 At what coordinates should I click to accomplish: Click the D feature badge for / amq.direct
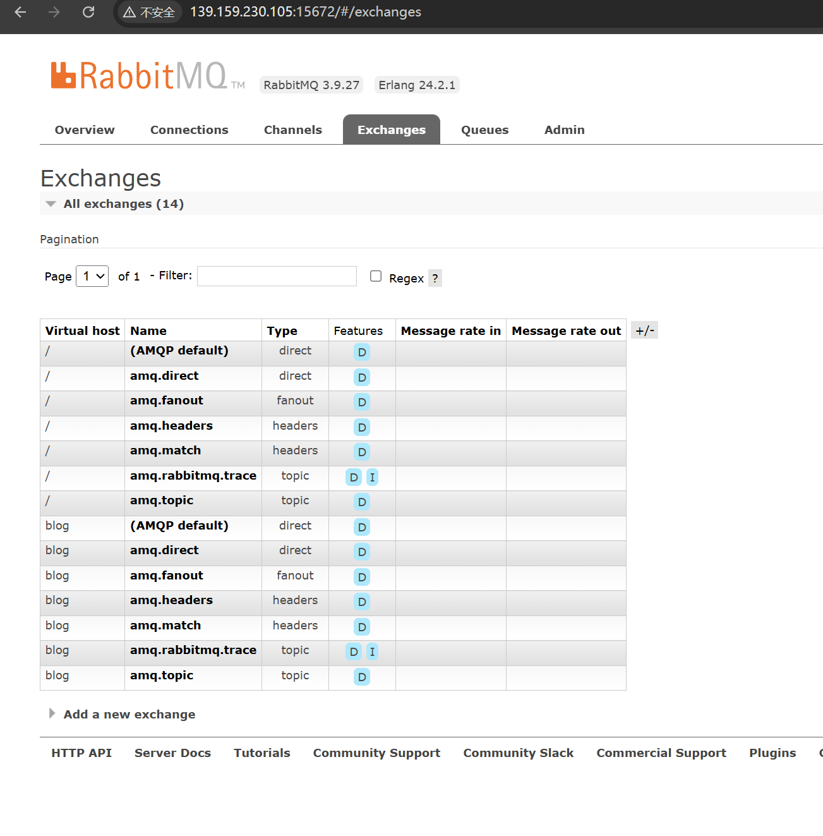tap(362, 378)
